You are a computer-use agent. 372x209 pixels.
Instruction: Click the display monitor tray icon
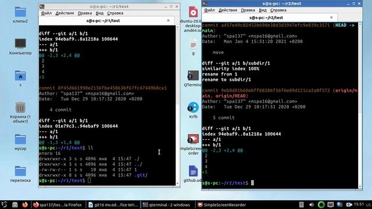pos(331,204)
